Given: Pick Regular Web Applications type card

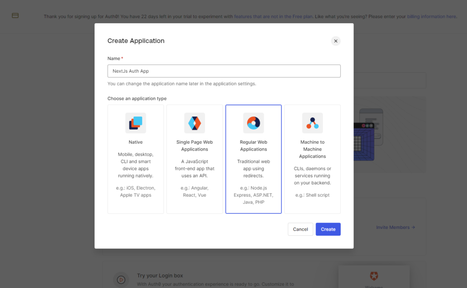Looking at the screenshot, I should pyautogui.click(x=254, y=159).
